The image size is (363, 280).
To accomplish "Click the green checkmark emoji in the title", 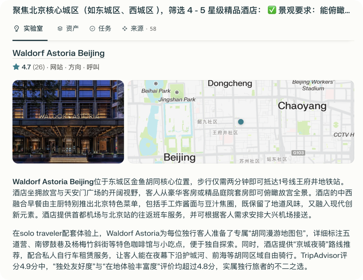I will pos(272,10).
